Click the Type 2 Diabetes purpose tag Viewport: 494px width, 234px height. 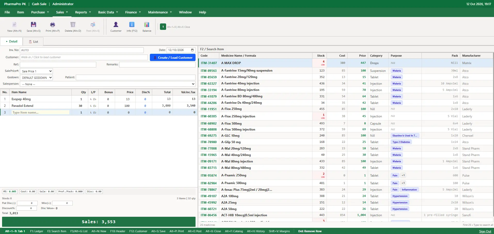pyautogui.click(x=401, y=142)
